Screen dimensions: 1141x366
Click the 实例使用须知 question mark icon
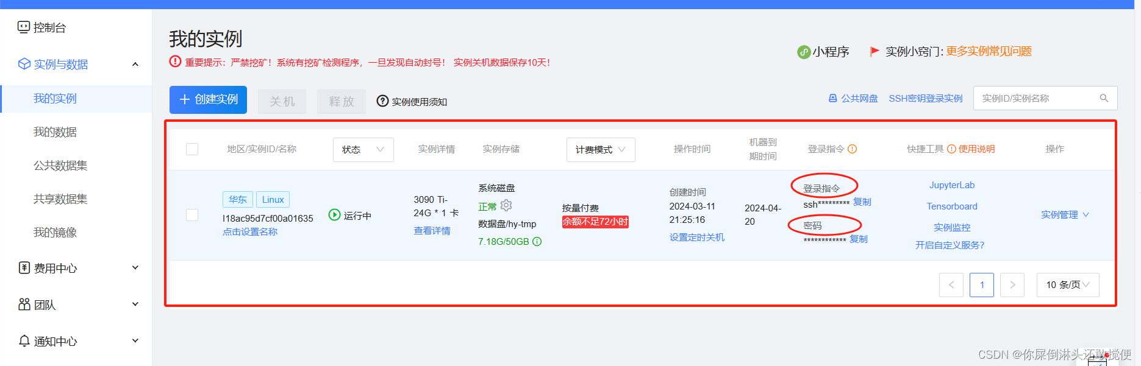click(x=382, y=101)
